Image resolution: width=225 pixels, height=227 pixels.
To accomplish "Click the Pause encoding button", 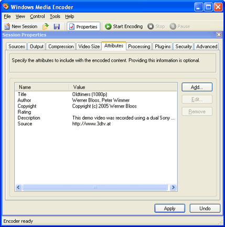I will click(x=180, y=26).
